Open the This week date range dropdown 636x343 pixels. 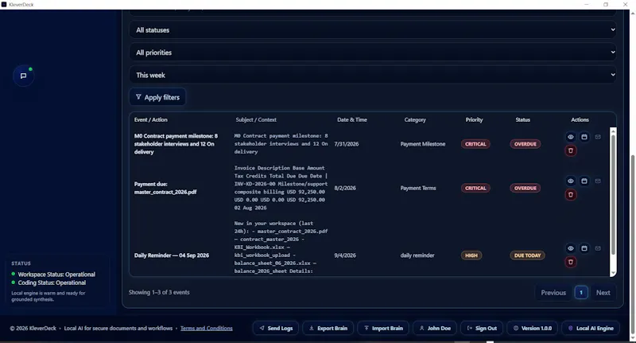click(x=373, y=75)
